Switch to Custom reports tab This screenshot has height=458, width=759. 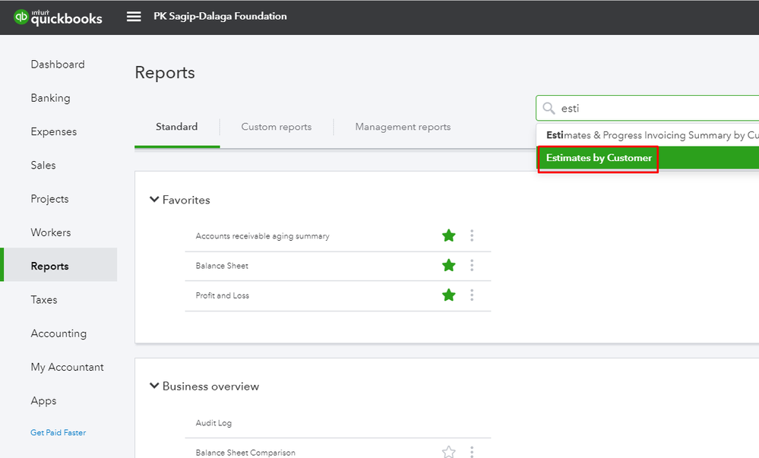(x=276, y=127)
